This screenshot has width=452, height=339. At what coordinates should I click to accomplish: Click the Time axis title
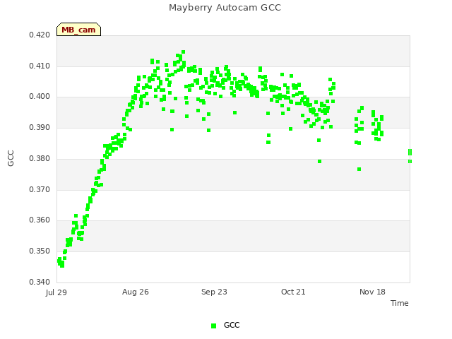point(400,303)
